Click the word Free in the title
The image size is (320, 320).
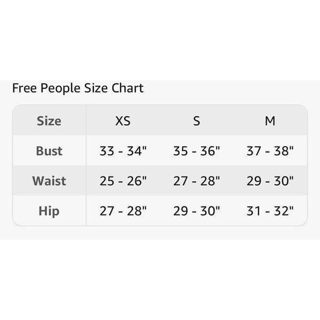(25, 88)
